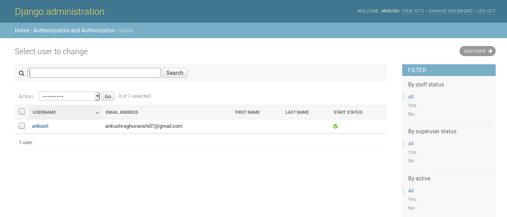Open the Action dropdown
Viewport: 507px width, 217px height.
tap(70, 96)
